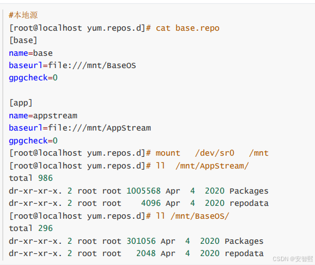Click 'Packages' in the 1005568 row

point(249,191)
